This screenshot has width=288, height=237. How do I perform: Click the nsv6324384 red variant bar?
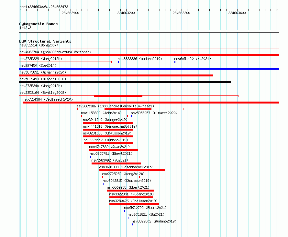point(151,103)
